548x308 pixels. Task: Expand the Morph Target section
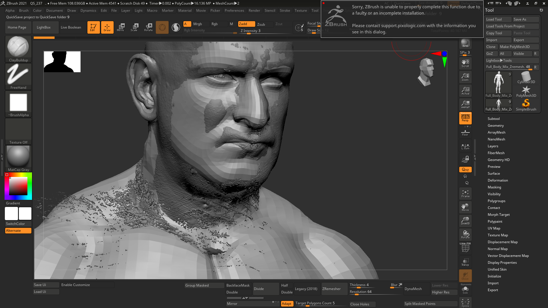click(x=499, y=215)
